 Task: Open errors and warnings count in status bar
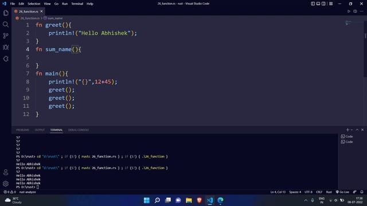tap(10, 192)
